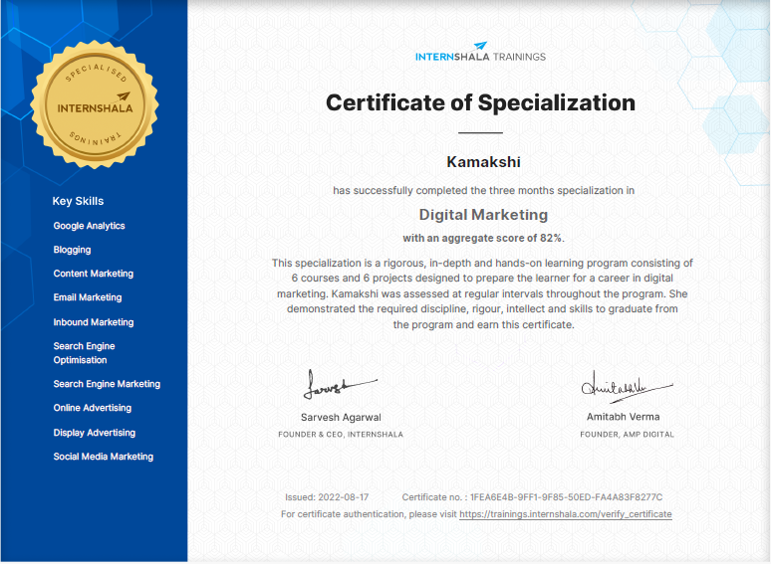Click the paragraph starting 'This specialization is a rigorous'
Screen dimensions: 771x564
[x=482, y=294]
